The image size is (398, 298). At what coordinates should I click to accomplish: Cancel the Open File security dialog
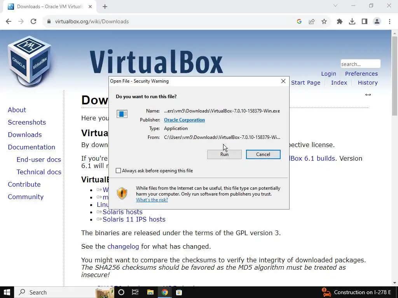tap(263, 154)
